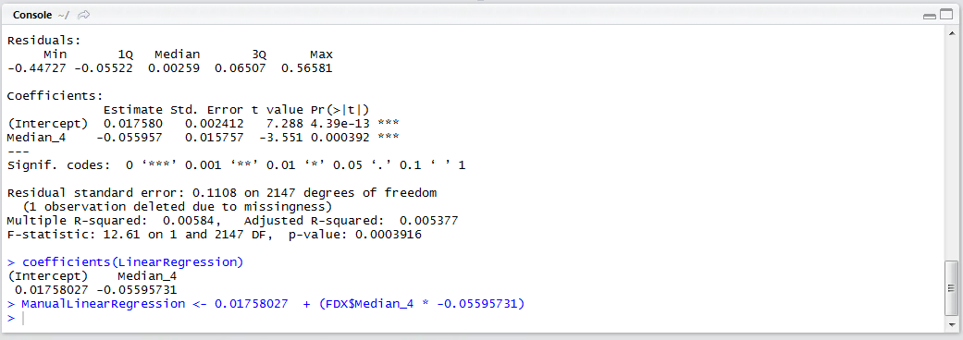Select the Console tab

tap(31, 14)
